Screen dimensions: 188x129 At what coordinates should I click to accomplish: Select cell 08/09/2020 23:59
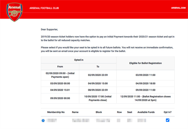click(98, 90)
